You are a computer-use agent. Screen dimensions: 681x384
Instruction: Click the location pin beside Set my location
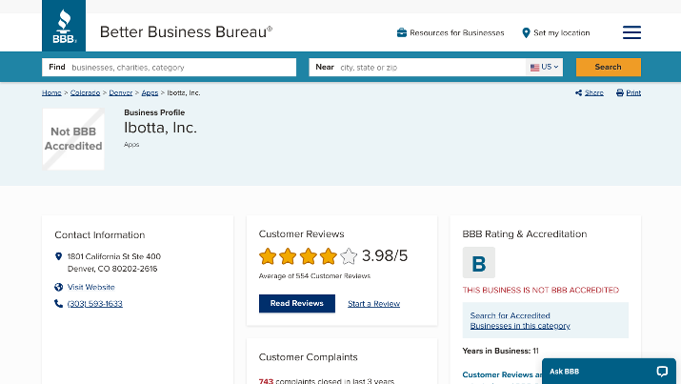526,32
